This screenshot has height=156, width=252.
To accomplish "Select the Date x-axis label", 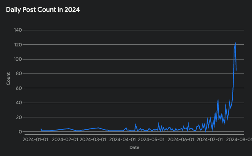I will click(x=134, y=147).
